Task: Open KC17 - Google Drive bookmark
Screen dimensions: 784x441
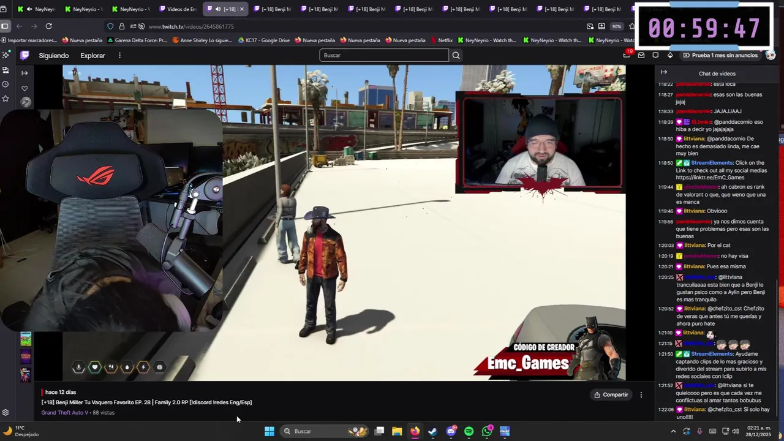Action: tap(264, 40)
